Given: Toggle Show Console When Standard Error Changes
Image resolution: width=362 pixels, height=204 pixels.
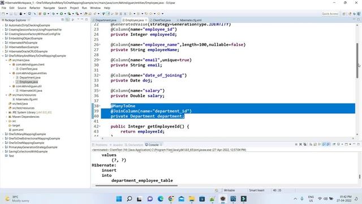Looking at the screenshot, I should coord(328,144).
